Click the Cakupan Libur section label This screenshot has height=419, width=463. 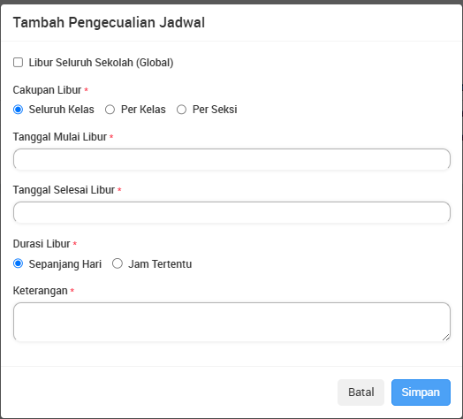coord(47,90)
